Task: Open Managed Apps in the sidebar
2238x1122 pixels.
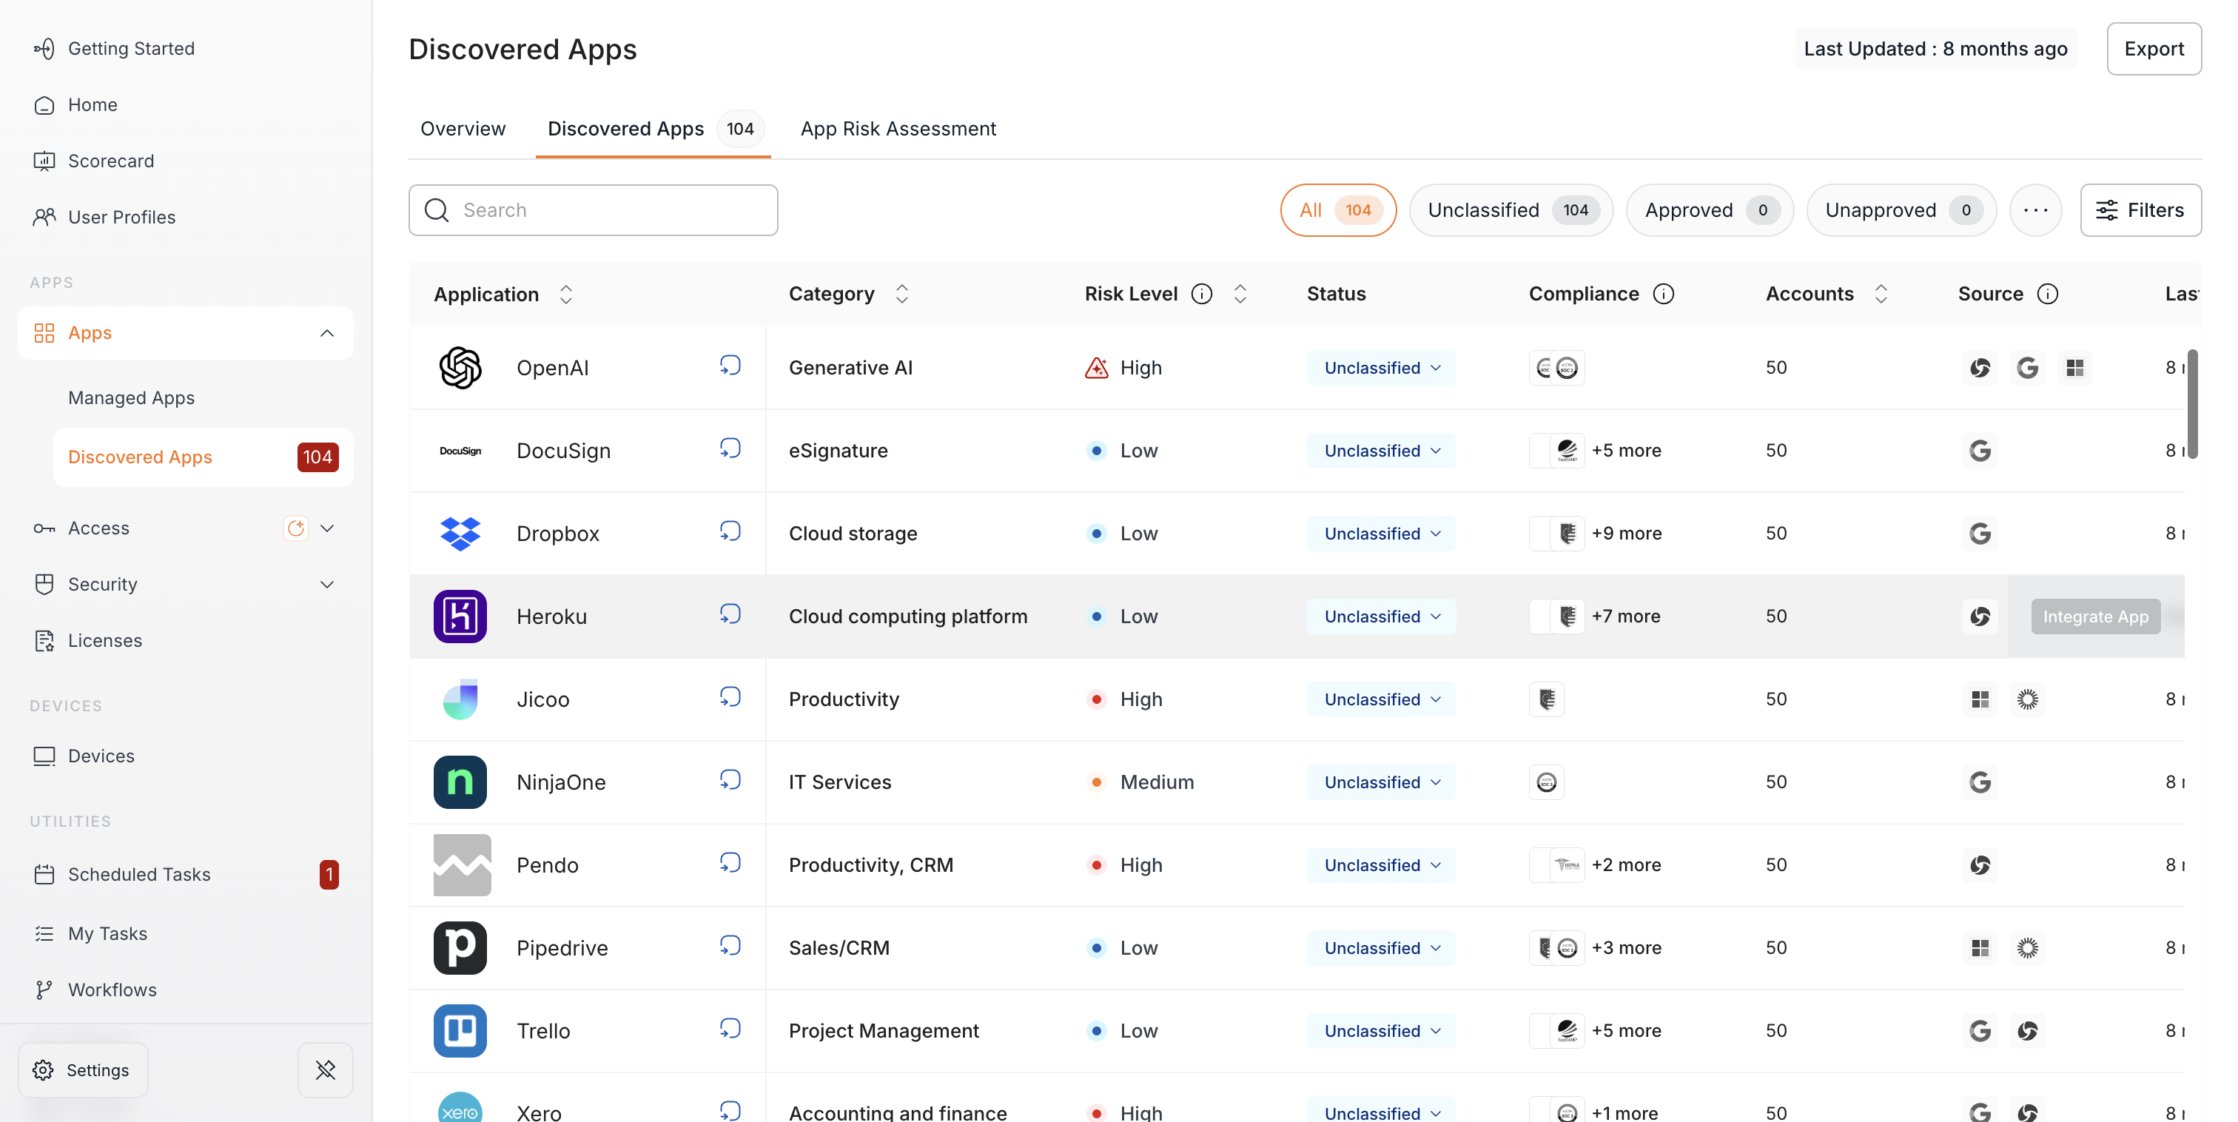Action: 131,397
